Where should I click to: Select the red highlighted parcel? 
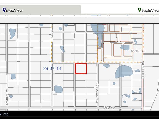point(81,69)
